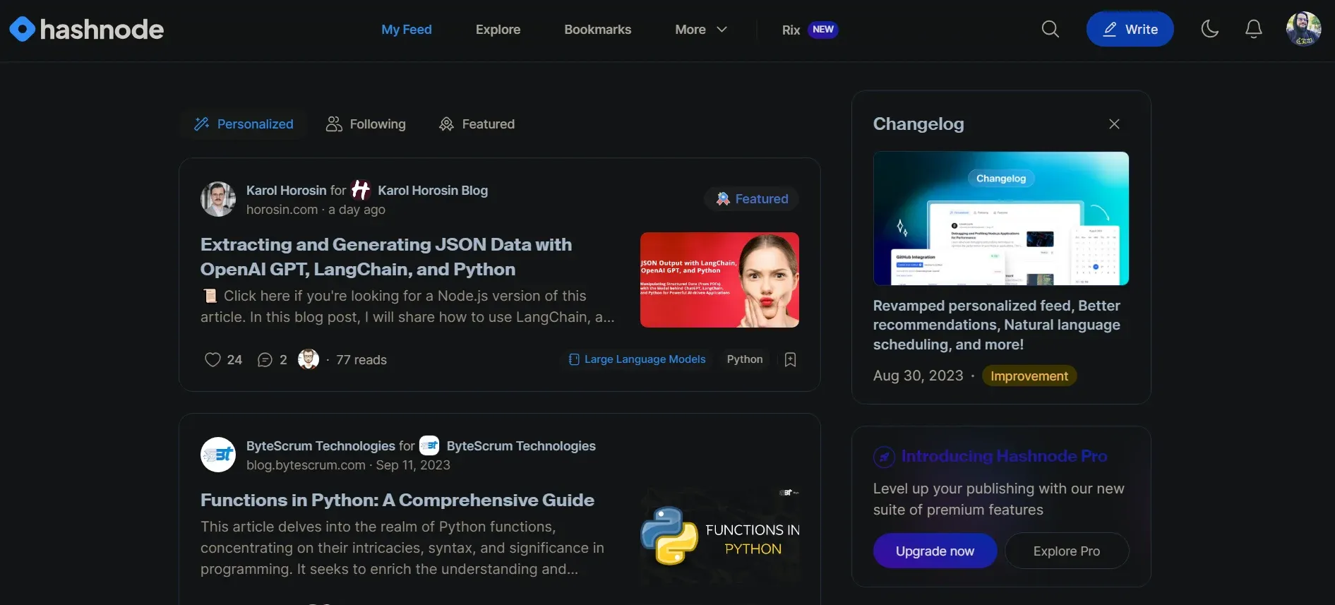Toggle dark mode via the moon icon
Image resolution: width=1335 pixels, height=605 pixels.
click(x=1210, y=29)
